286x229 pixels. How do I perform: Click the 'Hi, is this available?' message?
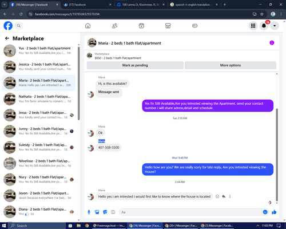click(x=113, y=84)
